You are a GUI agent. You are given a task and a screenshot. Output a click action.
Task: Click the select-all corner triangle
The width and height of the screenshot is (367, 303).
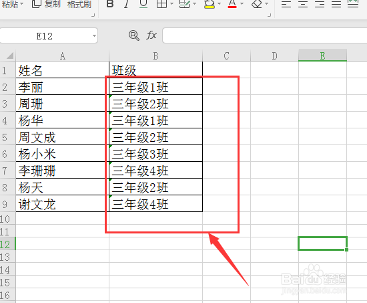click(10, 56)
